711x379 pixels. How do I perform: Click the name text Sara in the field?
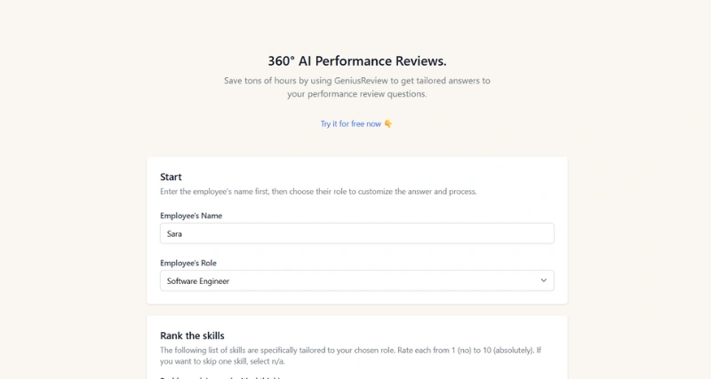(174, 234)
